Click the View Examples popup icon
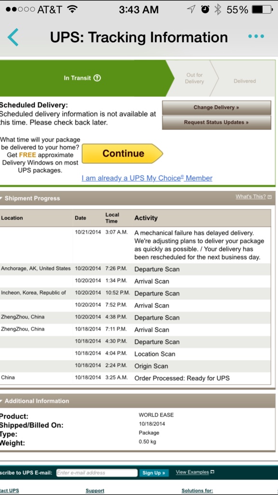This screenshot has height=495, width=278. point(212,472)
